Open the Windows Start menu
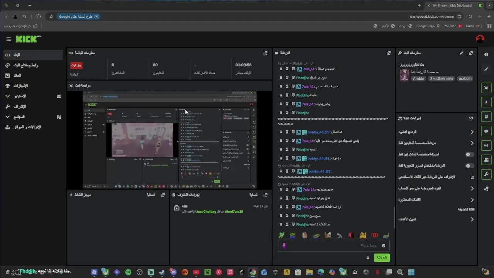This screenshot has width=494, height=278. (x=411, y=272)
